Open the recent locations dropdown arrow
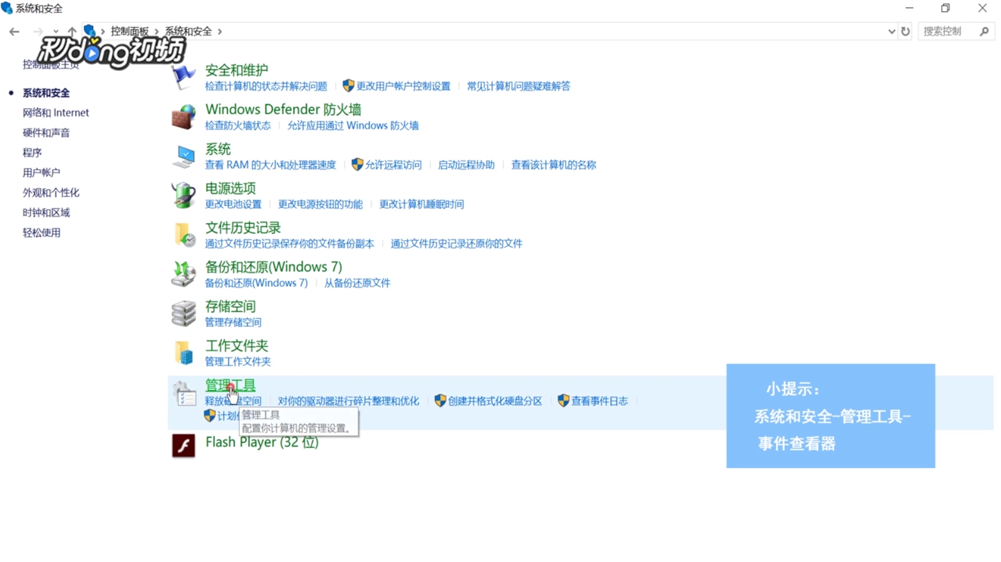The width and height of the screenshot is (1001, 562). pyautogui.click(x=56, y=31)
